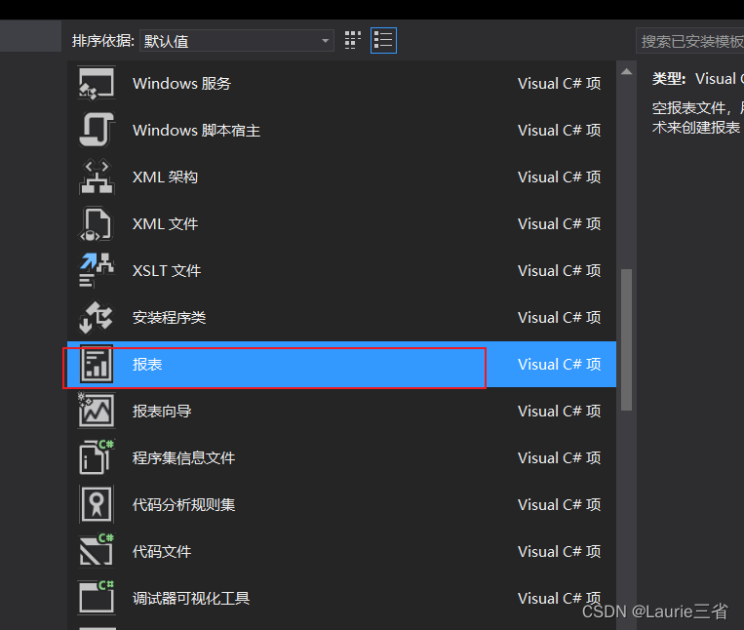The image size is (744, 630).
Task: Select the Windows 服务 item text
Action: tap(181, 84)
